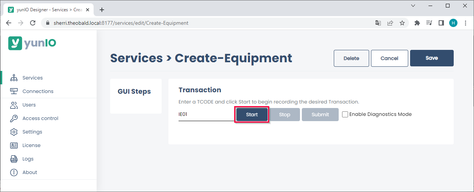
Task: Click the Delete button
Action: tap(351, 58)
